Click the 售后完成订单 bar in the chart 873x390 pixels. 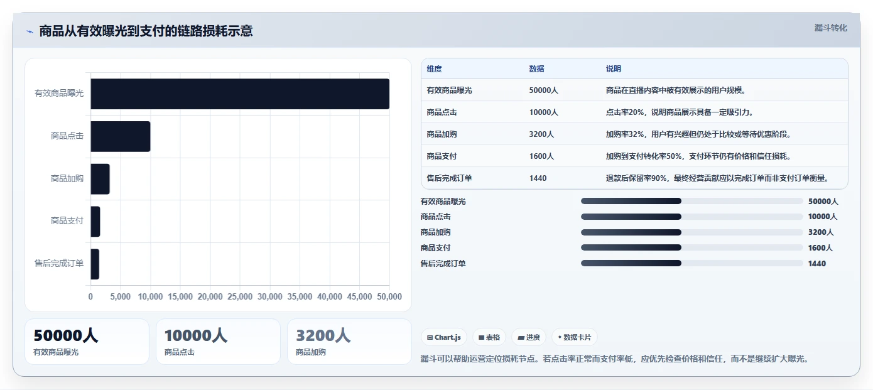tap(95, 264)
